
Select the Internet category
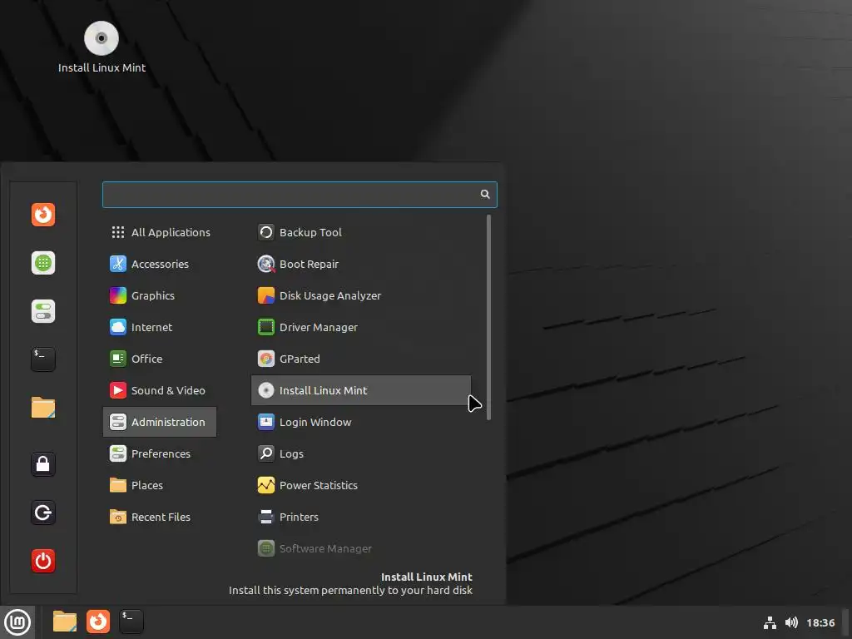point(160,327)
